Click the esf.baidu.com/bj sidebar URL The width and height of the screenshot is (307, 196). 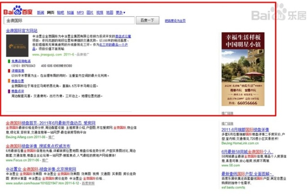233,188
